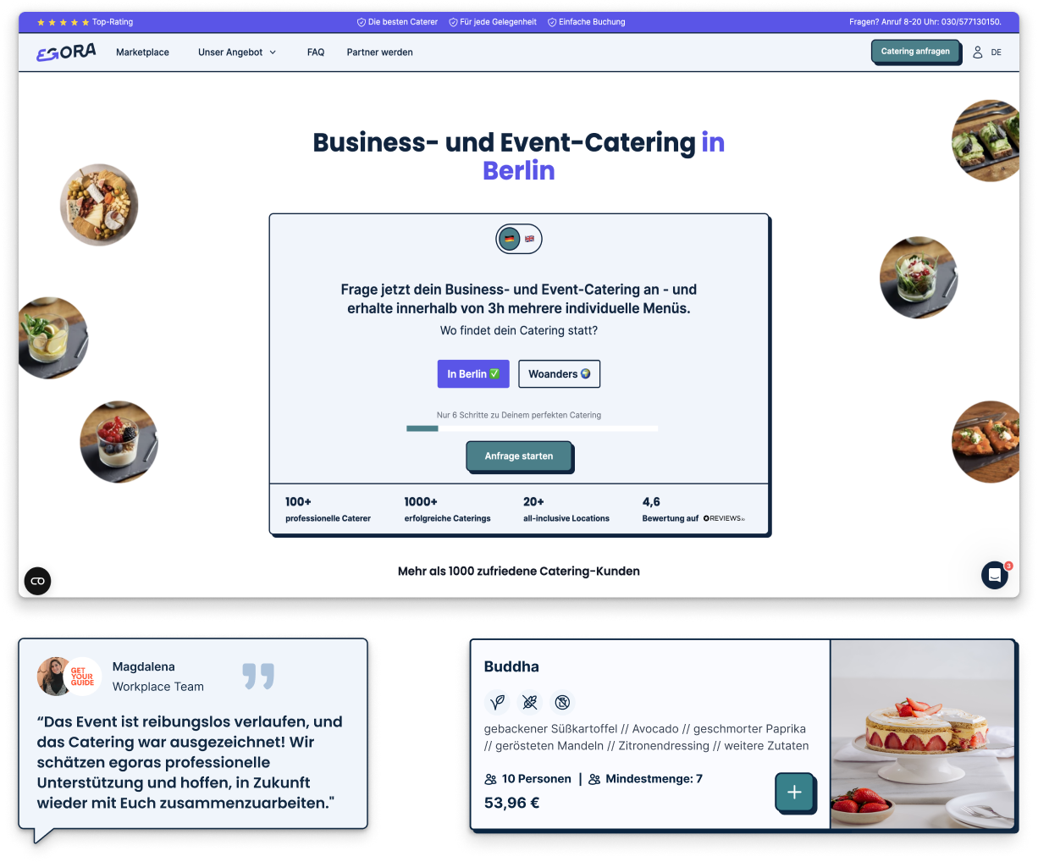Click the six-step progress bar
The width and height of the screenshot is (1038, 862).
click(533, 428)
